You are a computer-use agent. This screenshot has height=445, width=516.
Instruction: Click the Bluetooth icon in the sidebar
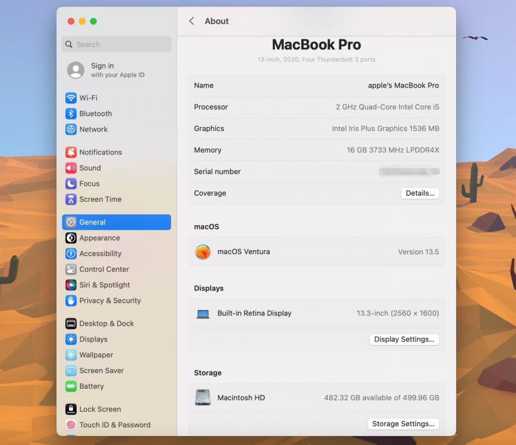pyautogui.click(x=71, y=114)
